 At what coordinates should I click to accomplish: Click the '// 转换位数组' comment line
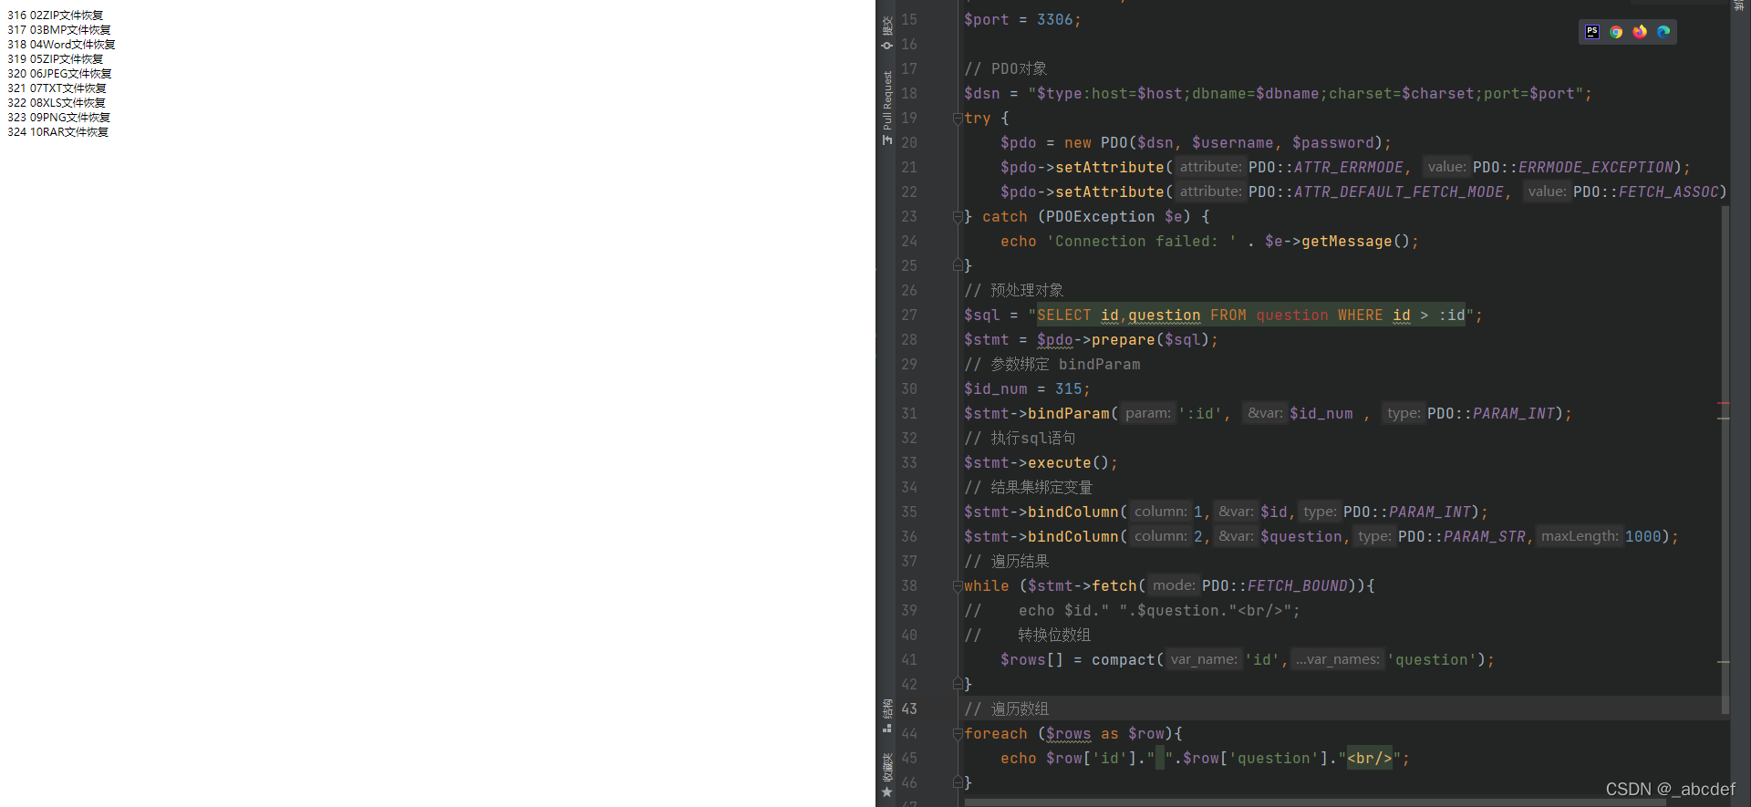tap(1027, 636)
